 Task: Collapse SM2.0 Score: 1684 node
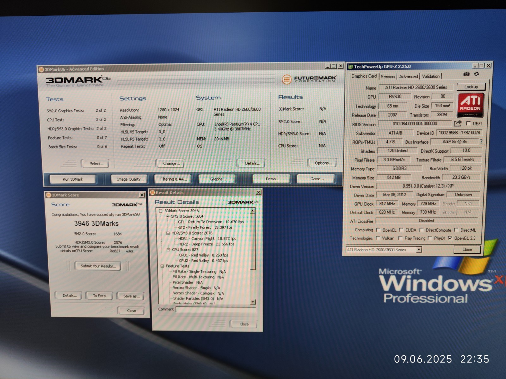[167, 216]
